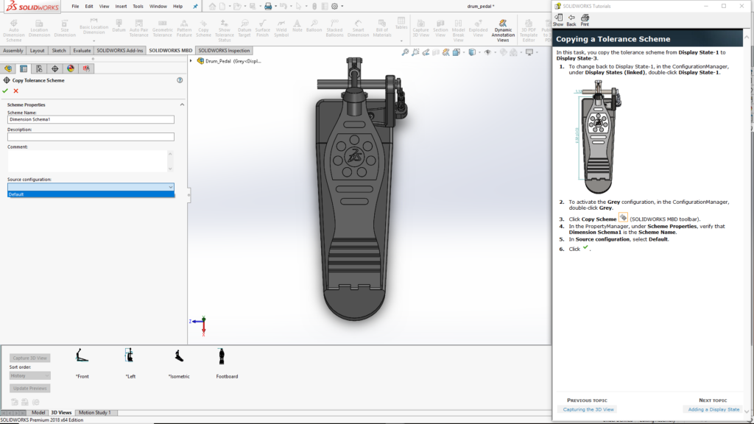Select the Balloon annotation tool

click(314, 26)
